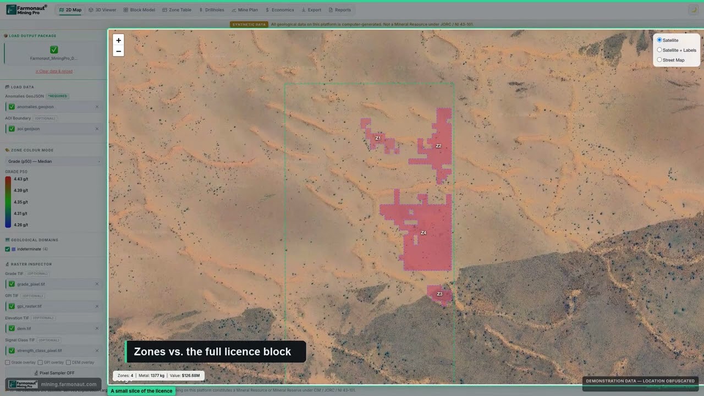Image resolution: width=704 pixels, height=396 pixels.
Task: Remove the aoi.geojson file
Action: (97, 129)
